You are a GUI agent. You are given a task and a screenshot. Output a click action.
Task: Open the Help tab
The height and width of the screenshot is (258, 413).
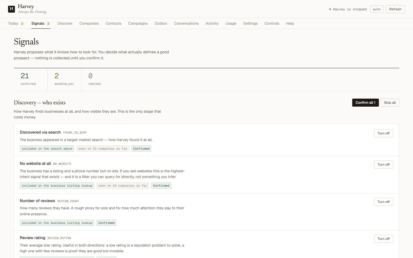(x=290, y=24)
